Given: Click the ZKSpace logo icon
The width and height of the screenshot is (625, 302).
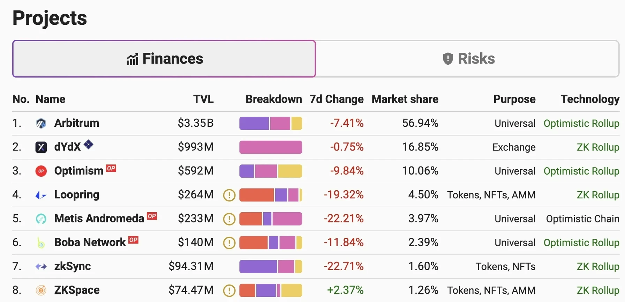Looking at the screenshot, I should click(41, 290).
